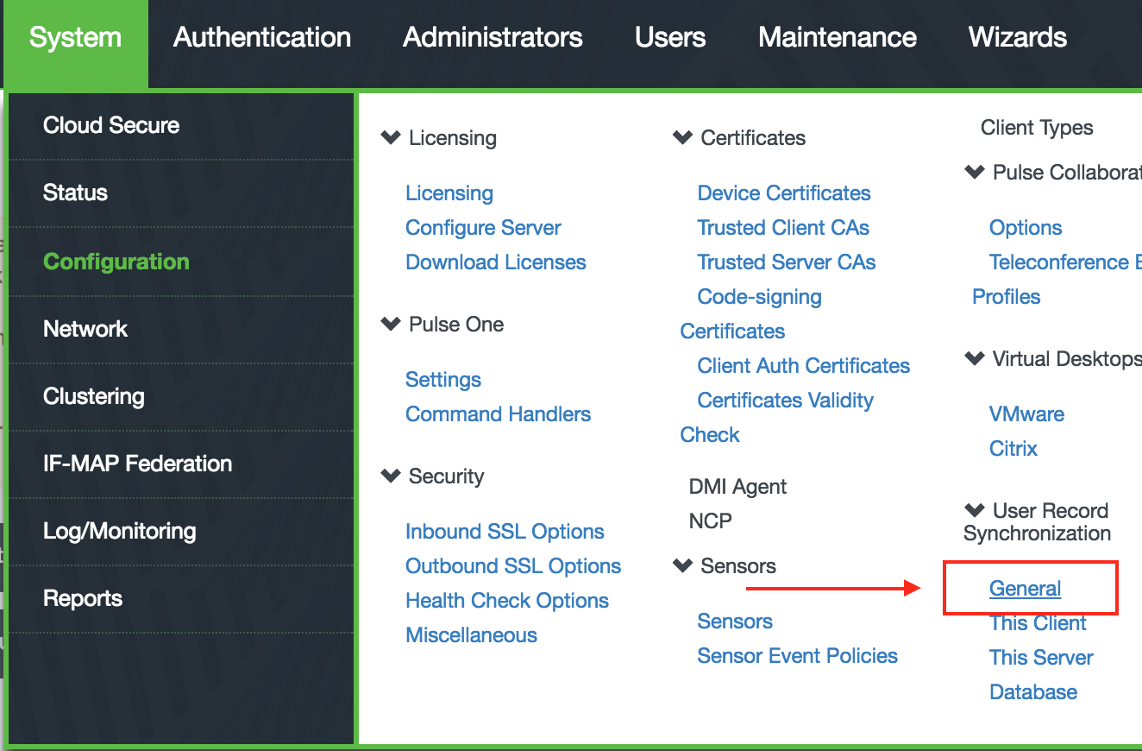Open Cloud Secure in the sidebar
The image size is (1142, 751).
pyautogui.click(x=111, y=125)
